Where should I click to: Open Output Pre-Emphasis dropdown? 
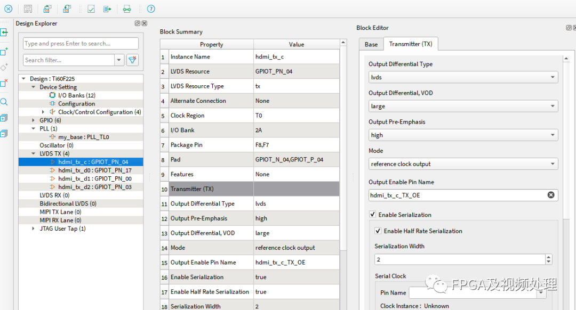(x=463, y=135)
